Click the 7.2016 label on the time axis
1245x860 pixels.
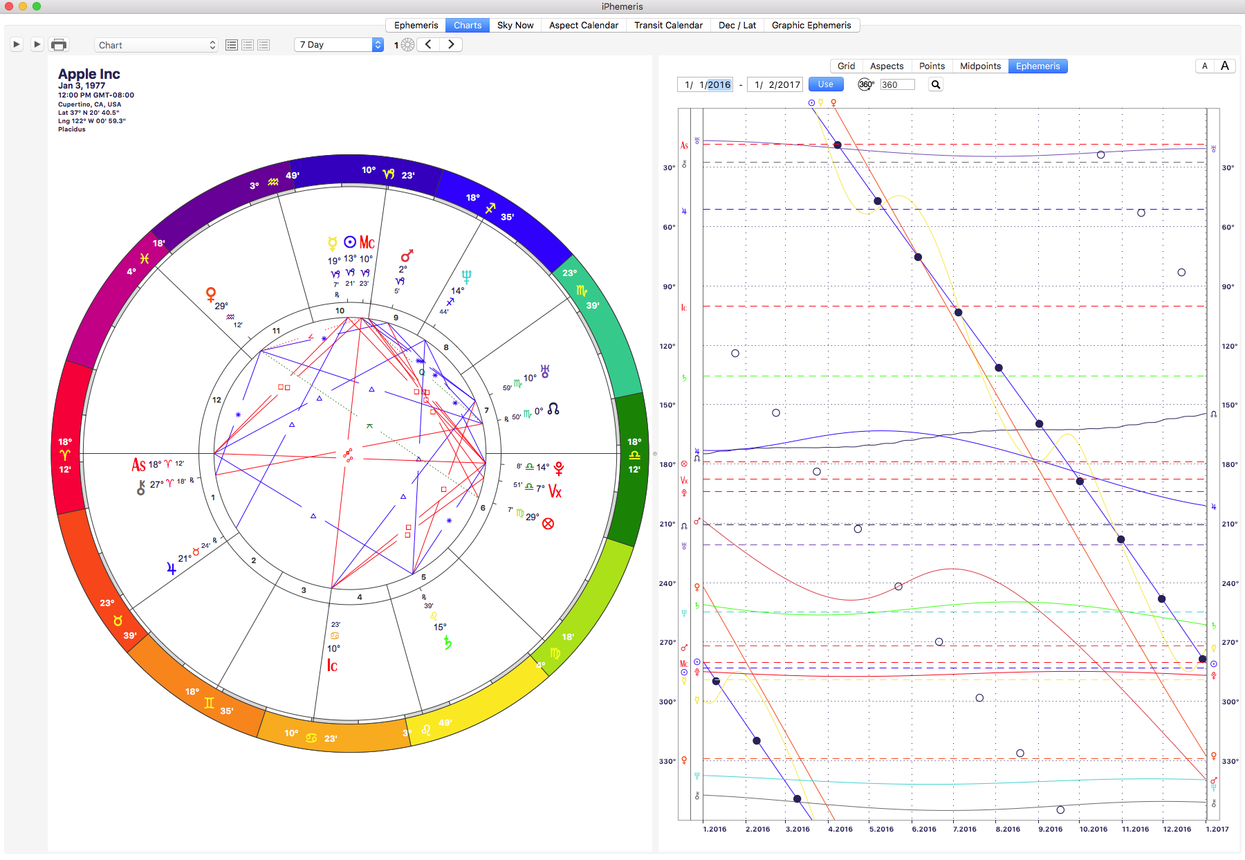(964, 829)
